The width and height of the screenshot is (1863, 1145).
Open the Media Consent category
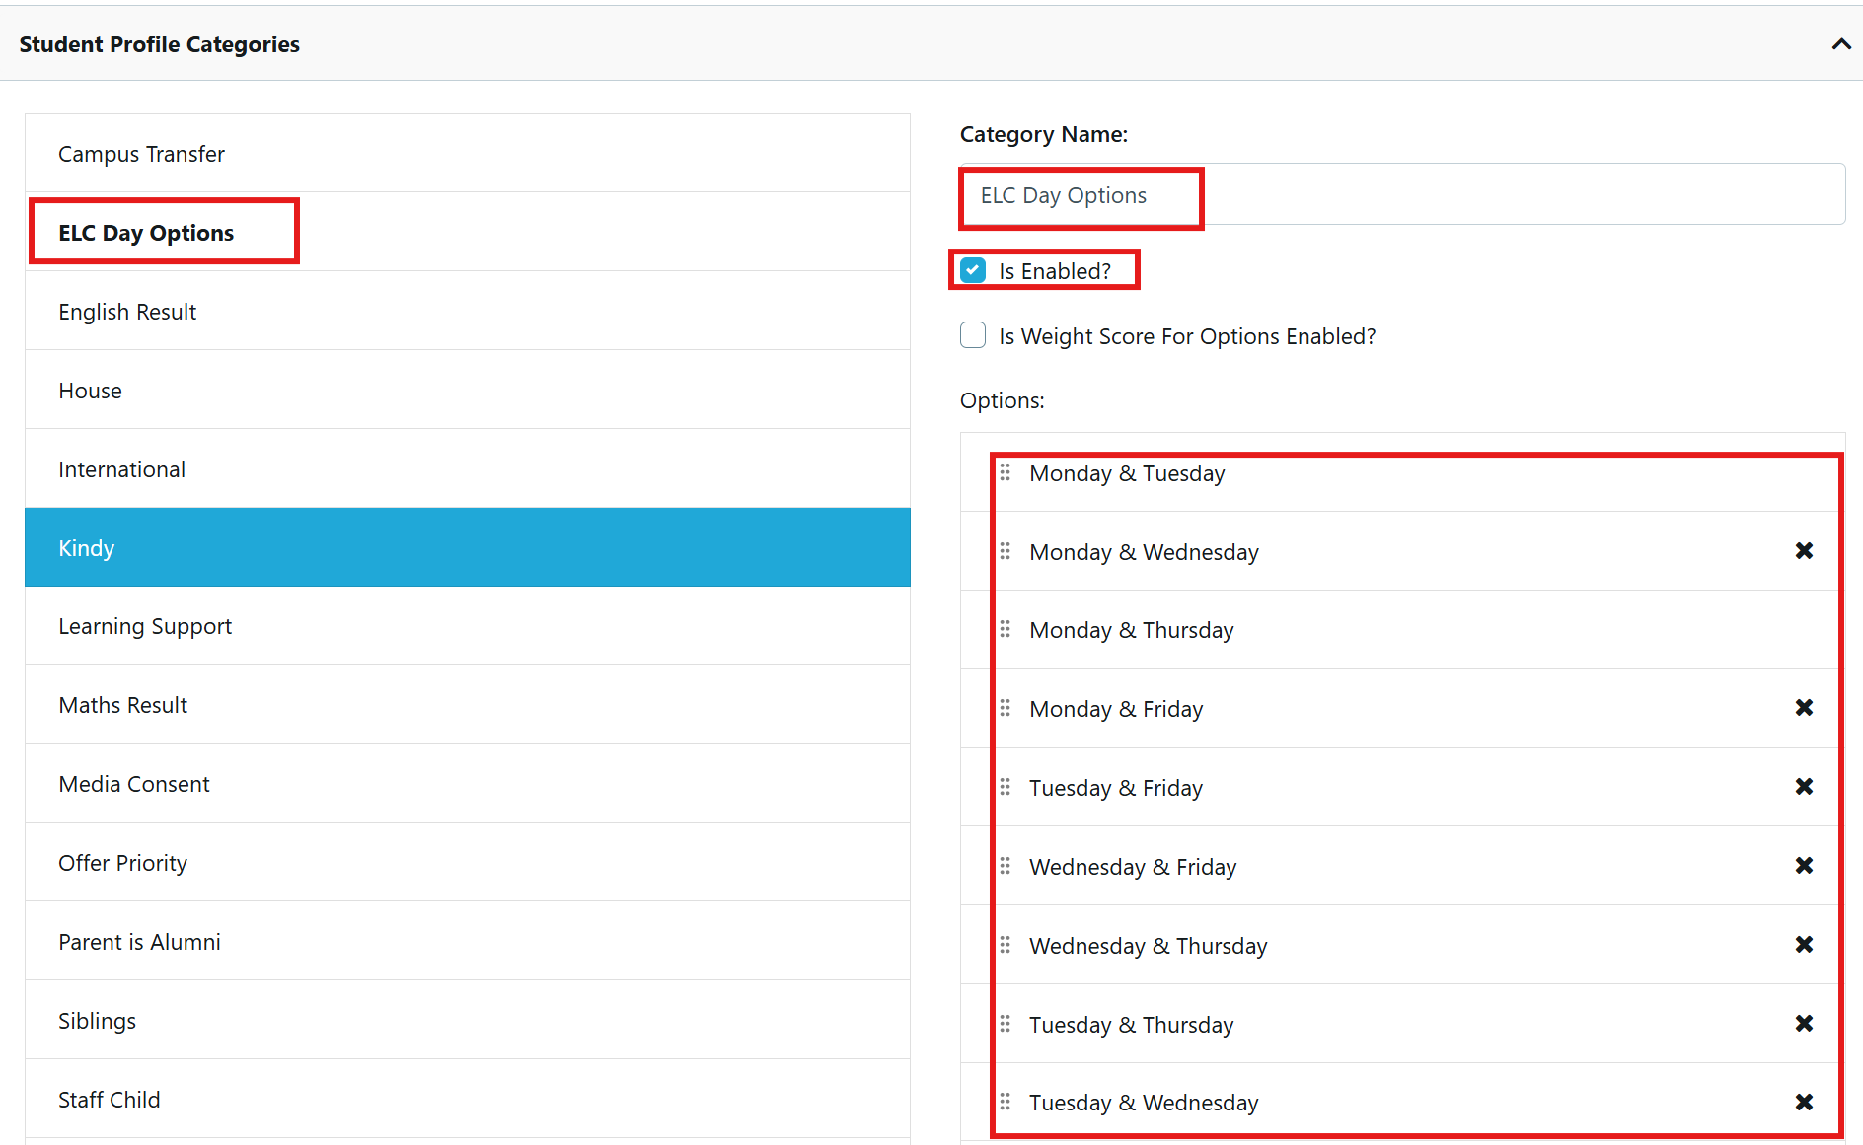[x=134, y=785]
